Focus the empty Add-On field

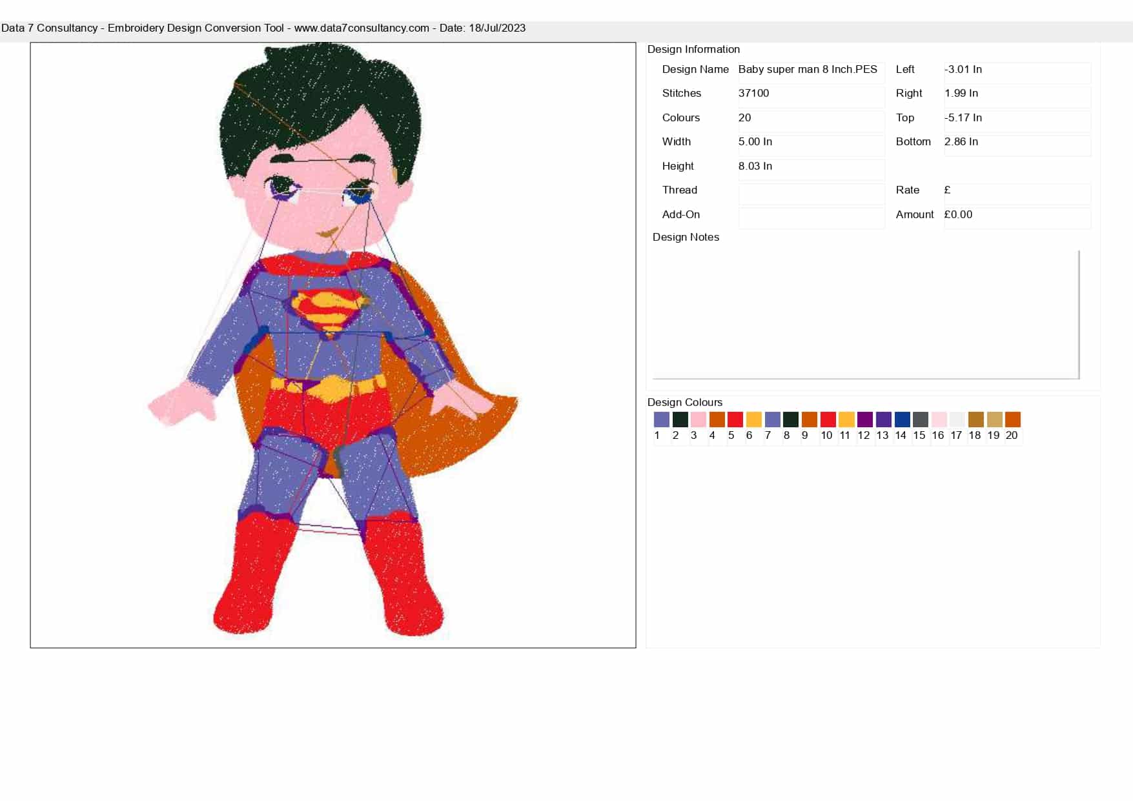811,218
